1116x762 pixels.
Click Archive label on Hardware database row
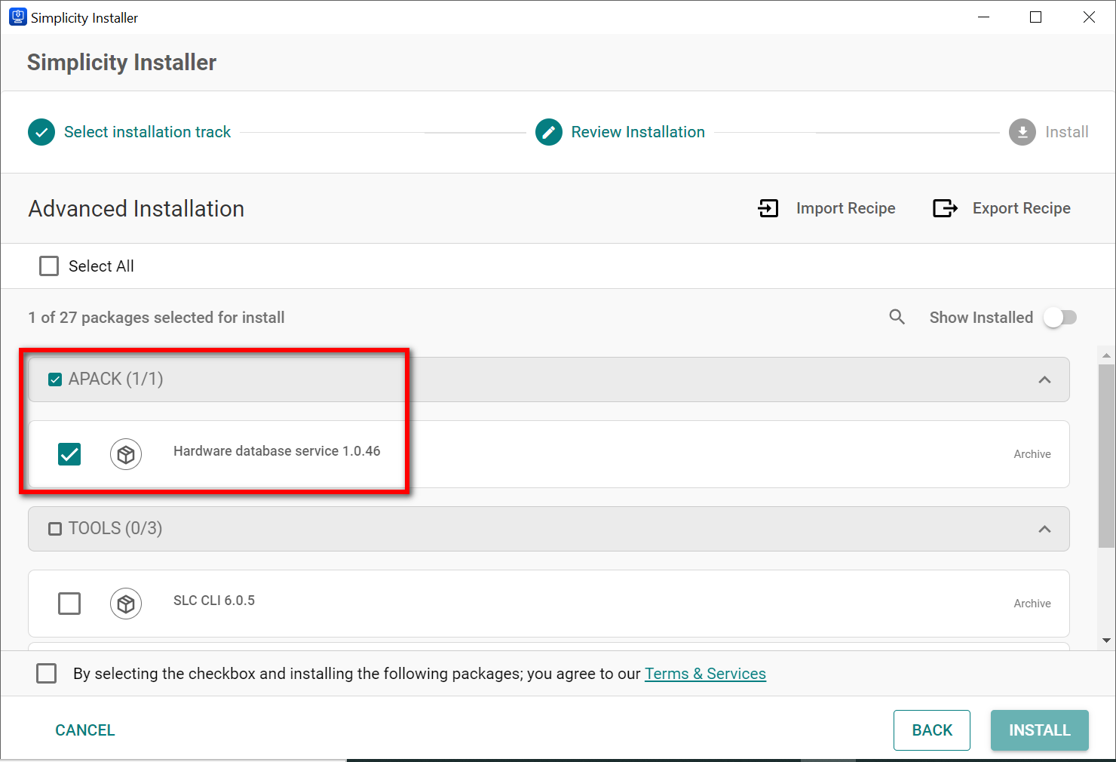click(x=1032, y=454)
